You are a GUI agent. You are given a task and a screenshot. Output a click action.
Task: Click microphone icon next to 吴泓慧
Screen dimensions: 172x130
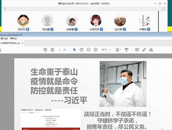pos(52,29)
